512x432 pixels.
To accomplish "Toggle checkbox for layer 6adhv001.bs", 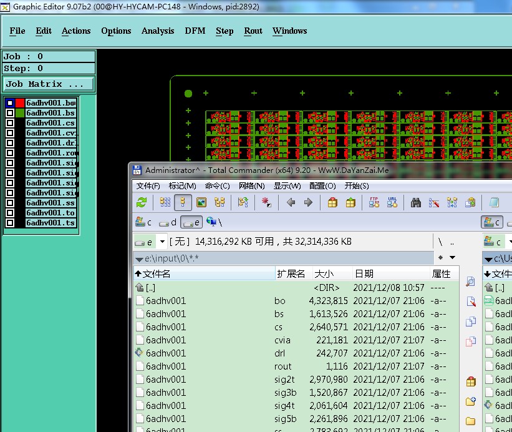I will [10, 113].
